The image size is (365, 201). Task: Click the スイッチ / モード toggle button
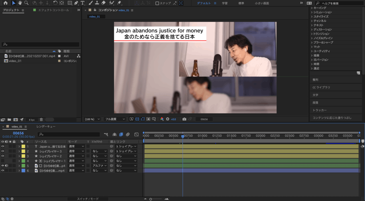tap(88, 199)
